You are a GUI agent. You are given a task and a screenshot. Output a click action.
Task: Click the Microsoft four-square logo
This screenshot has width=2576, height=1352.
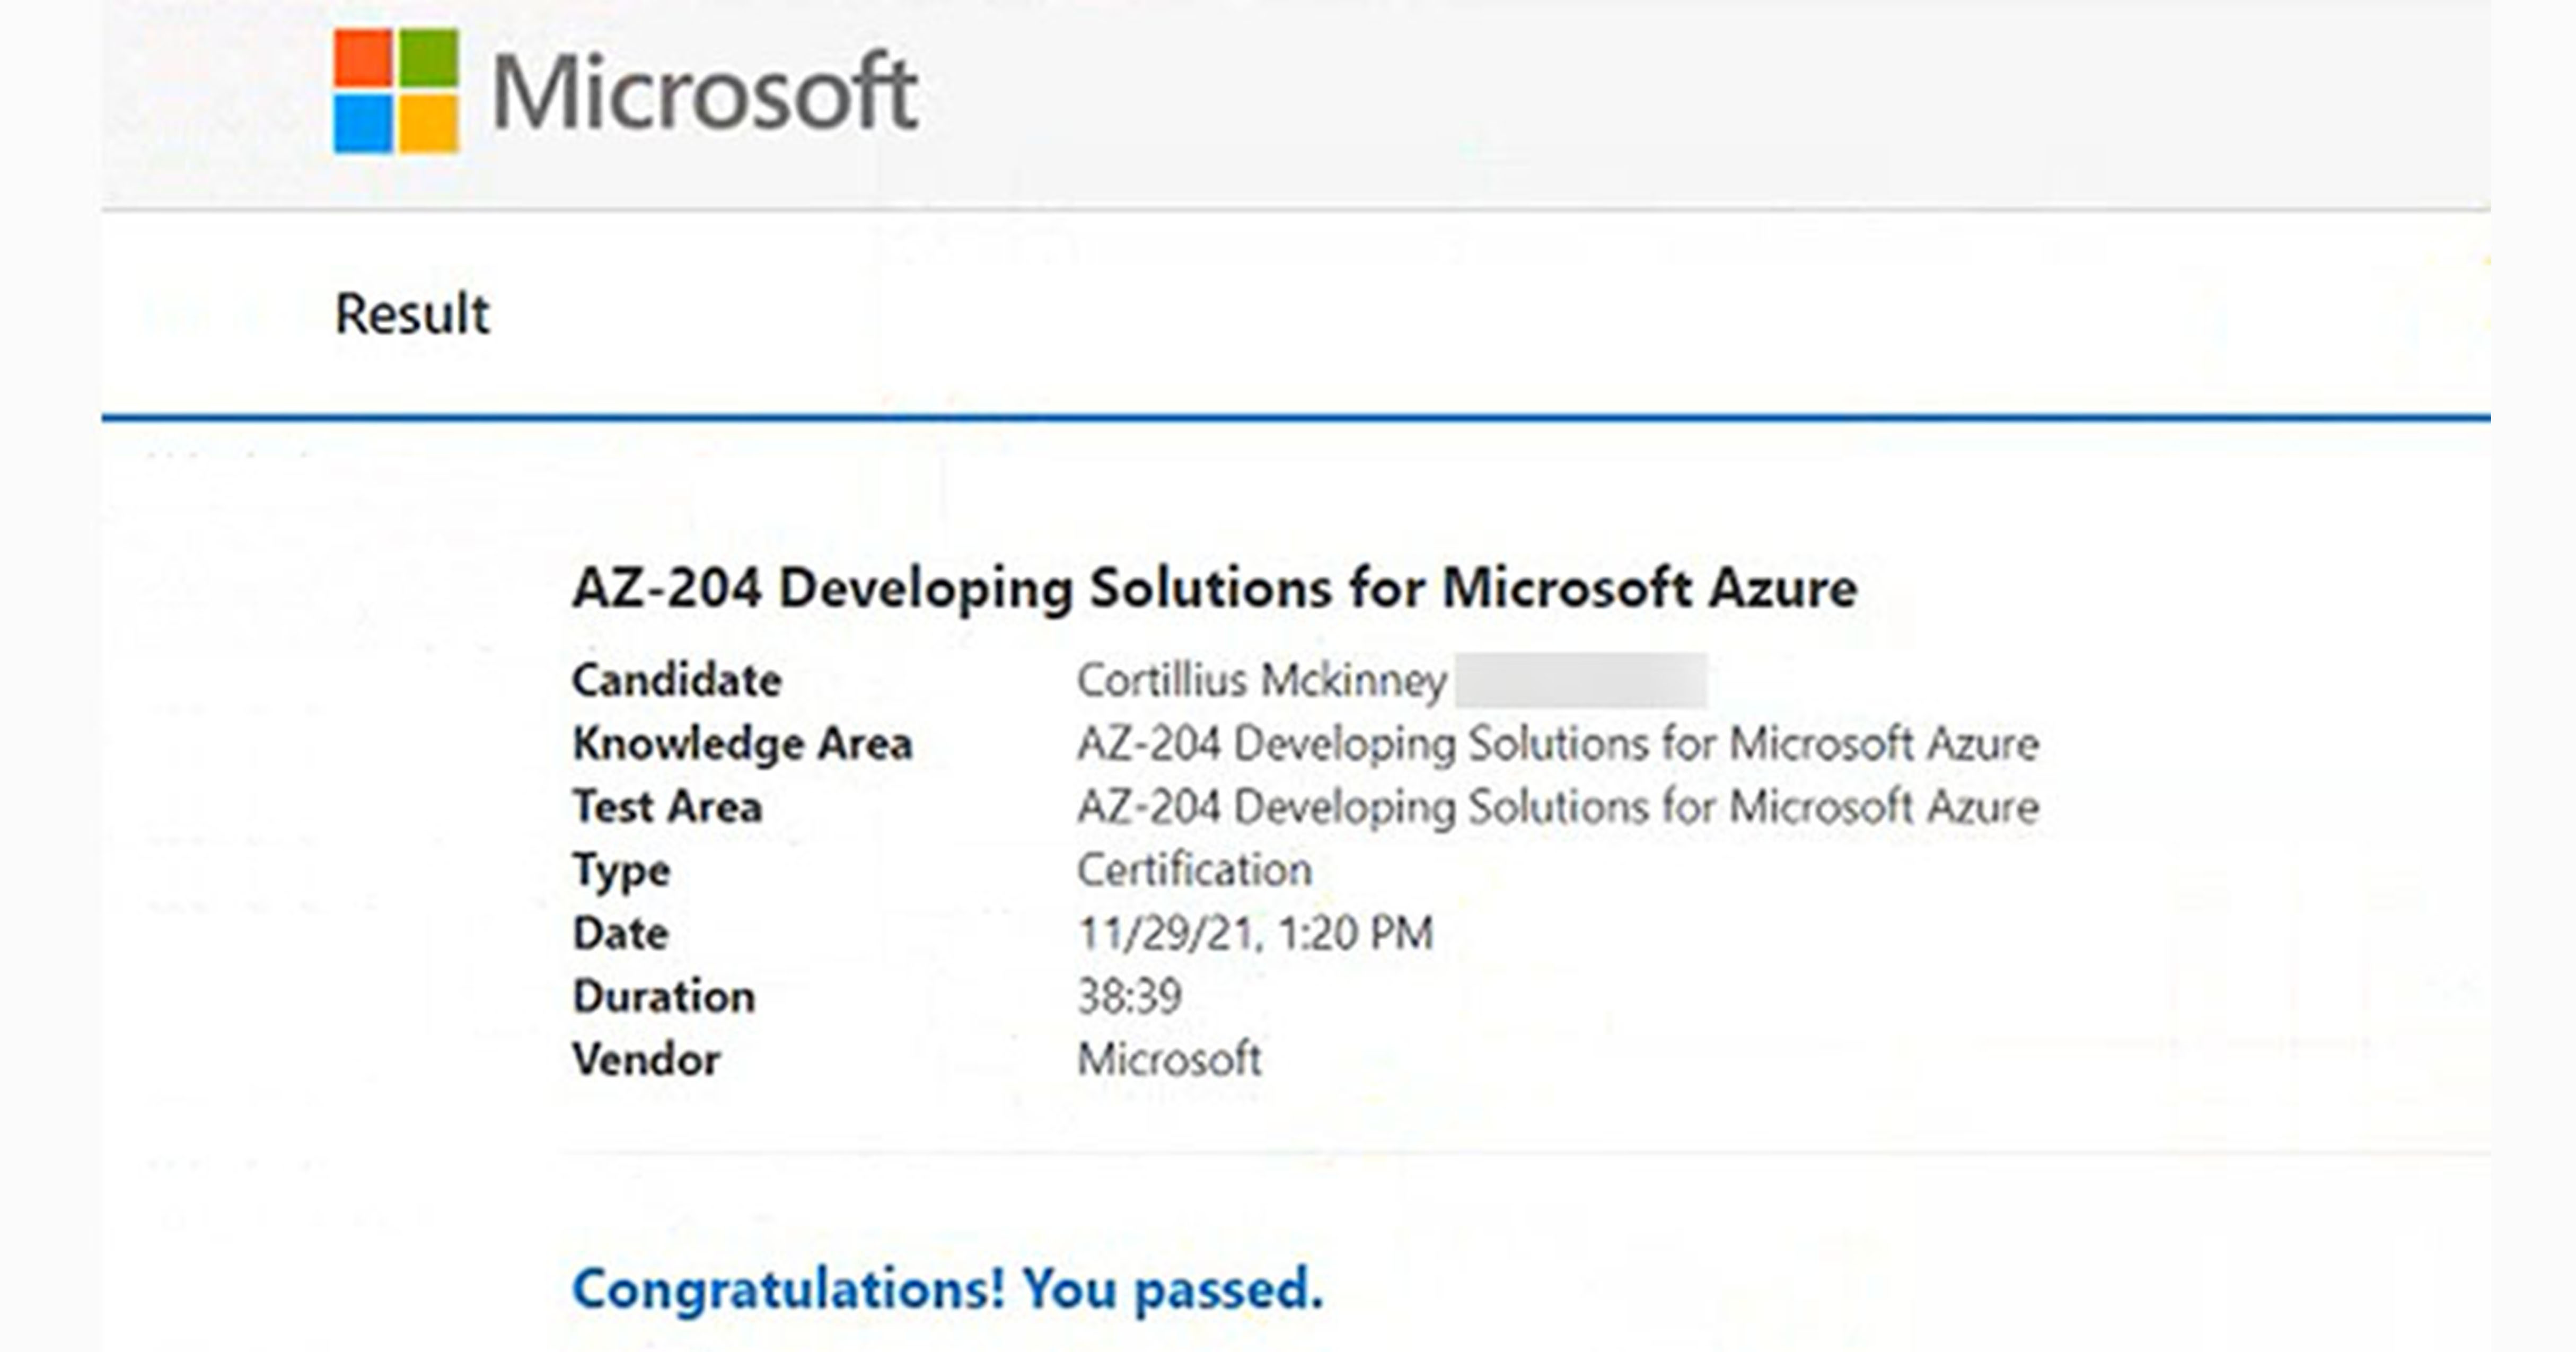coord(396,91)
